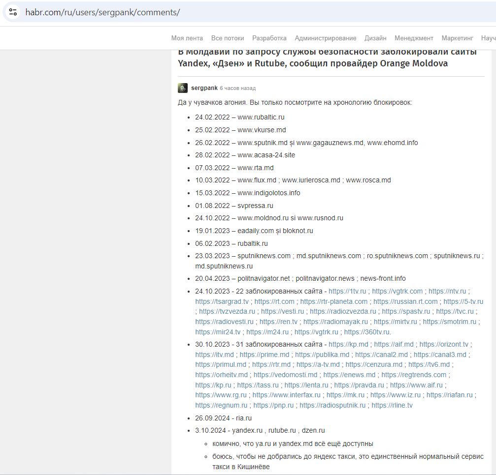Open the https://canal3.md link
The height and width of the screenshot is (475, 496).
pos(440,355)
